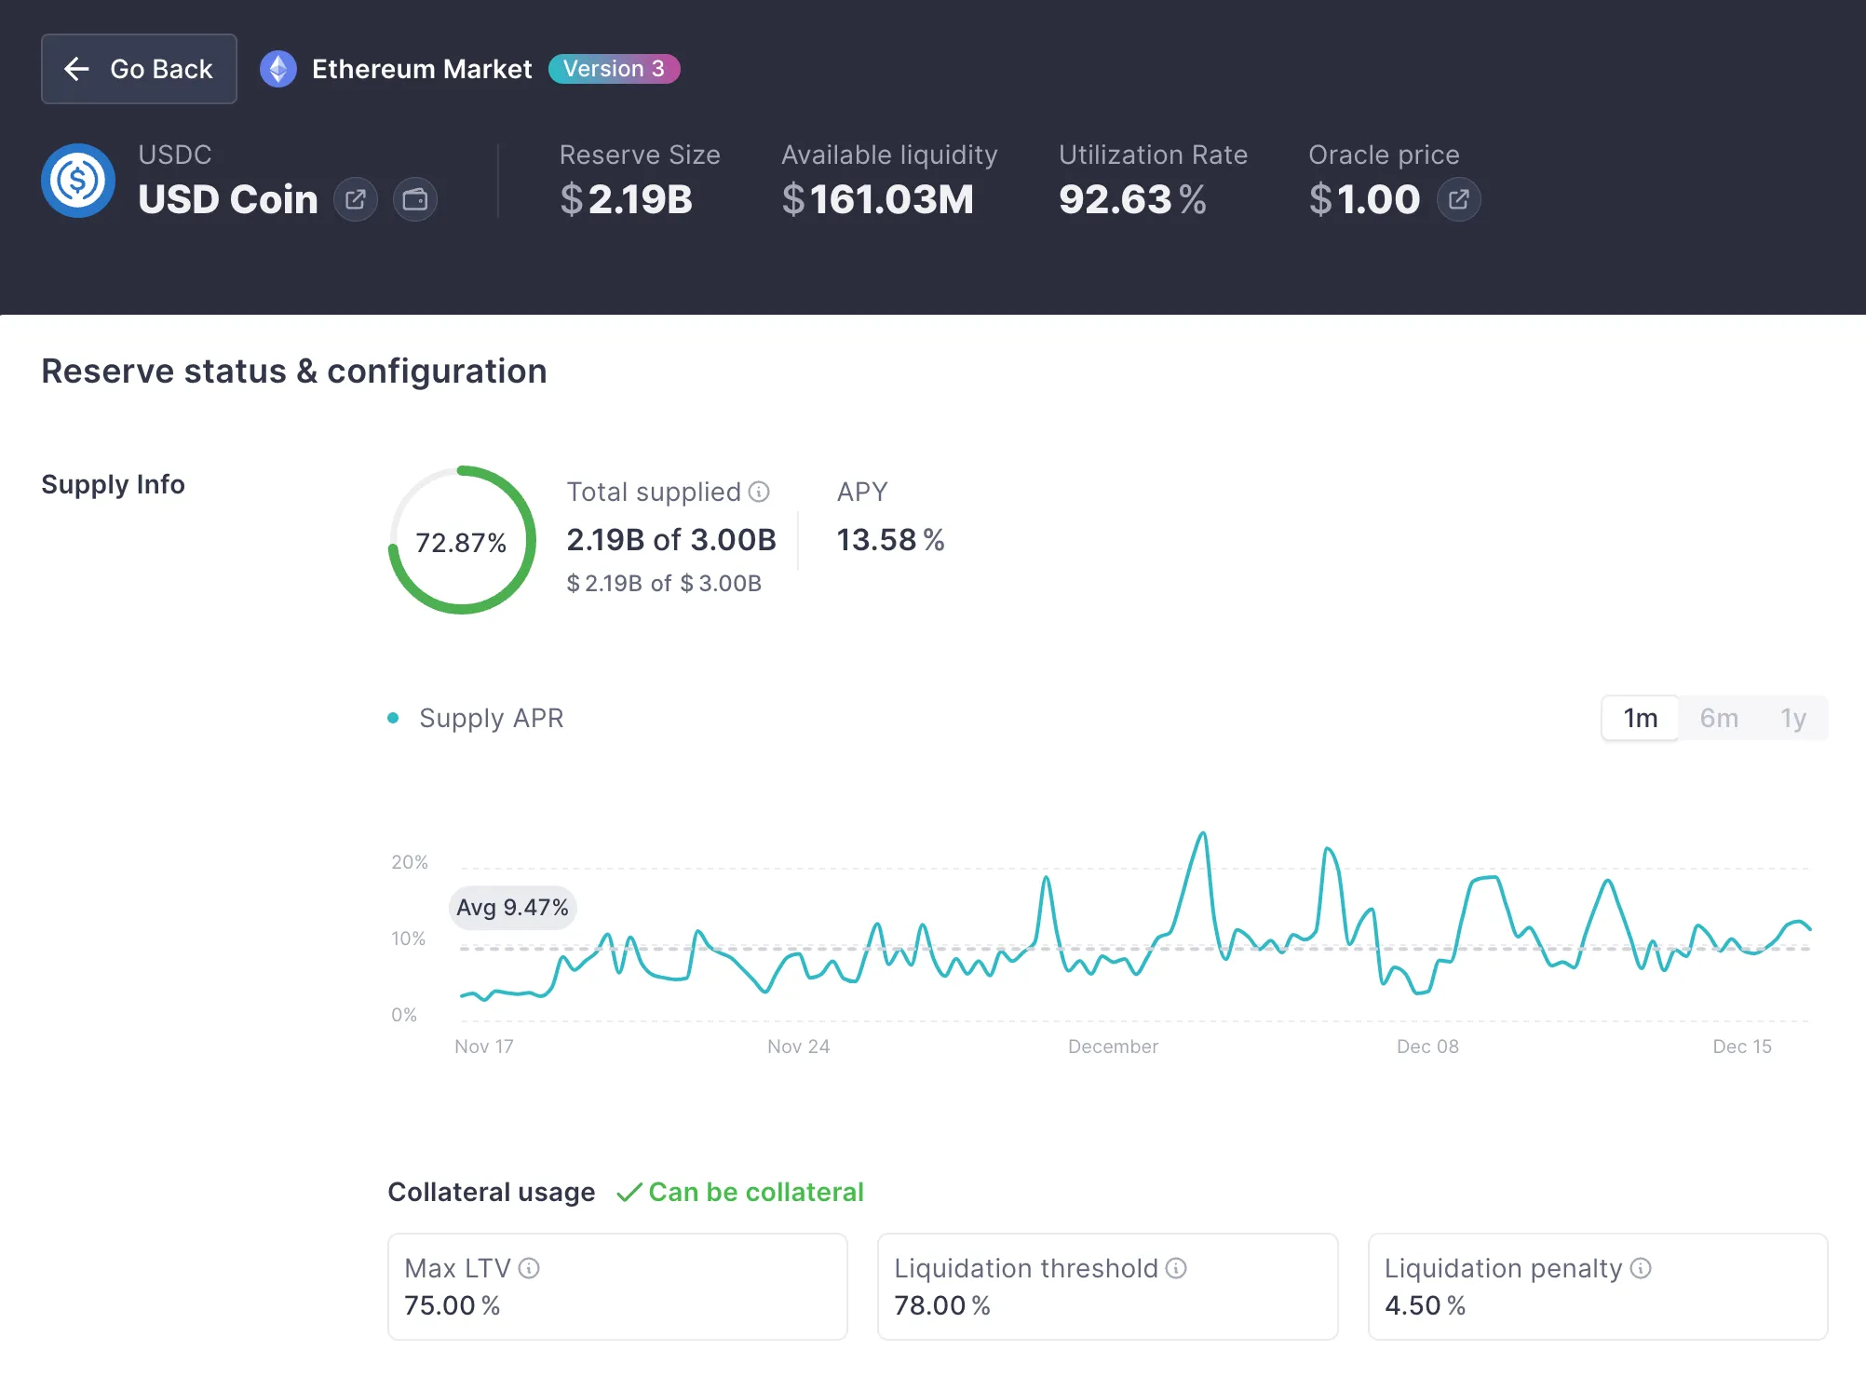Click the Reserve status & configuration heading
Viewport: 1866px width, 1391px height.
tap(294, 371)
